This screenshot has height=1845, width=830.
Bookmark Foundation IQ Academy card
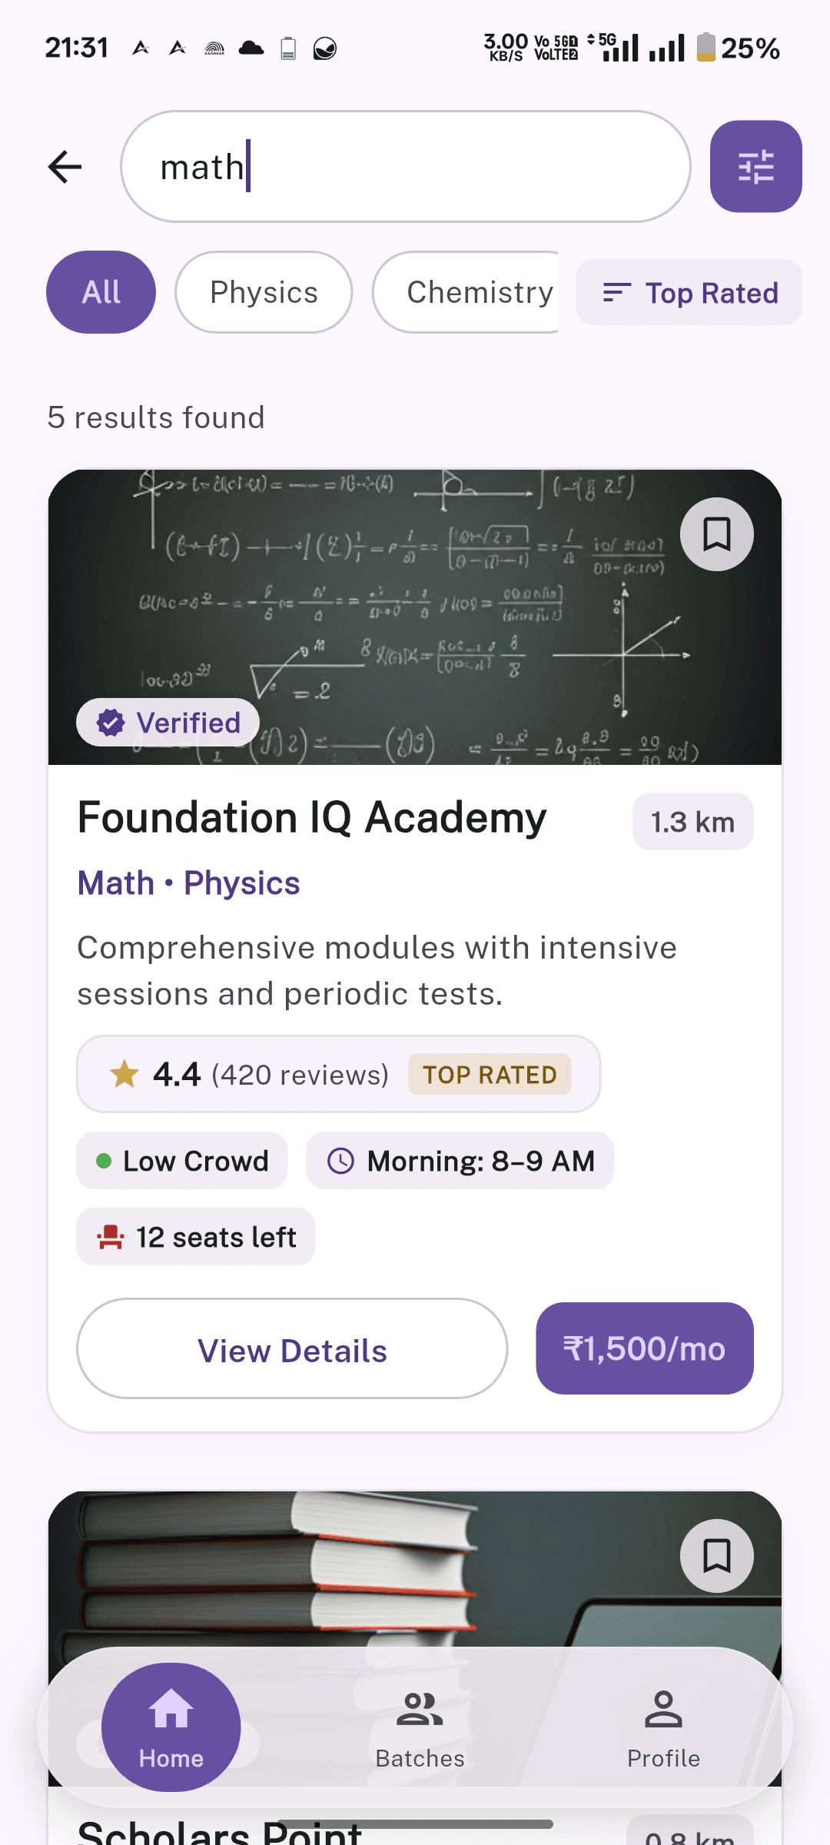pos(716,534)
